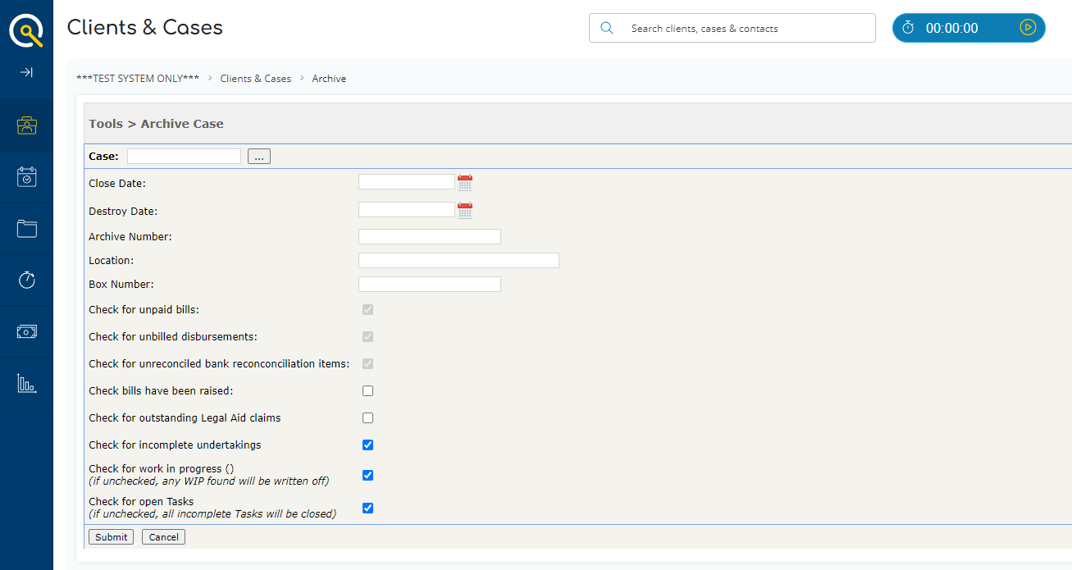
Task: Click the Cancel button
Action: pyautogui.click(x=163, y=537)
